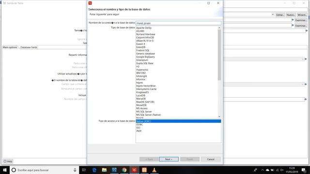This screenshot has width=310, height=174.
Task: Click Wizard button in Salida de Tabla window
Action: 302,15
